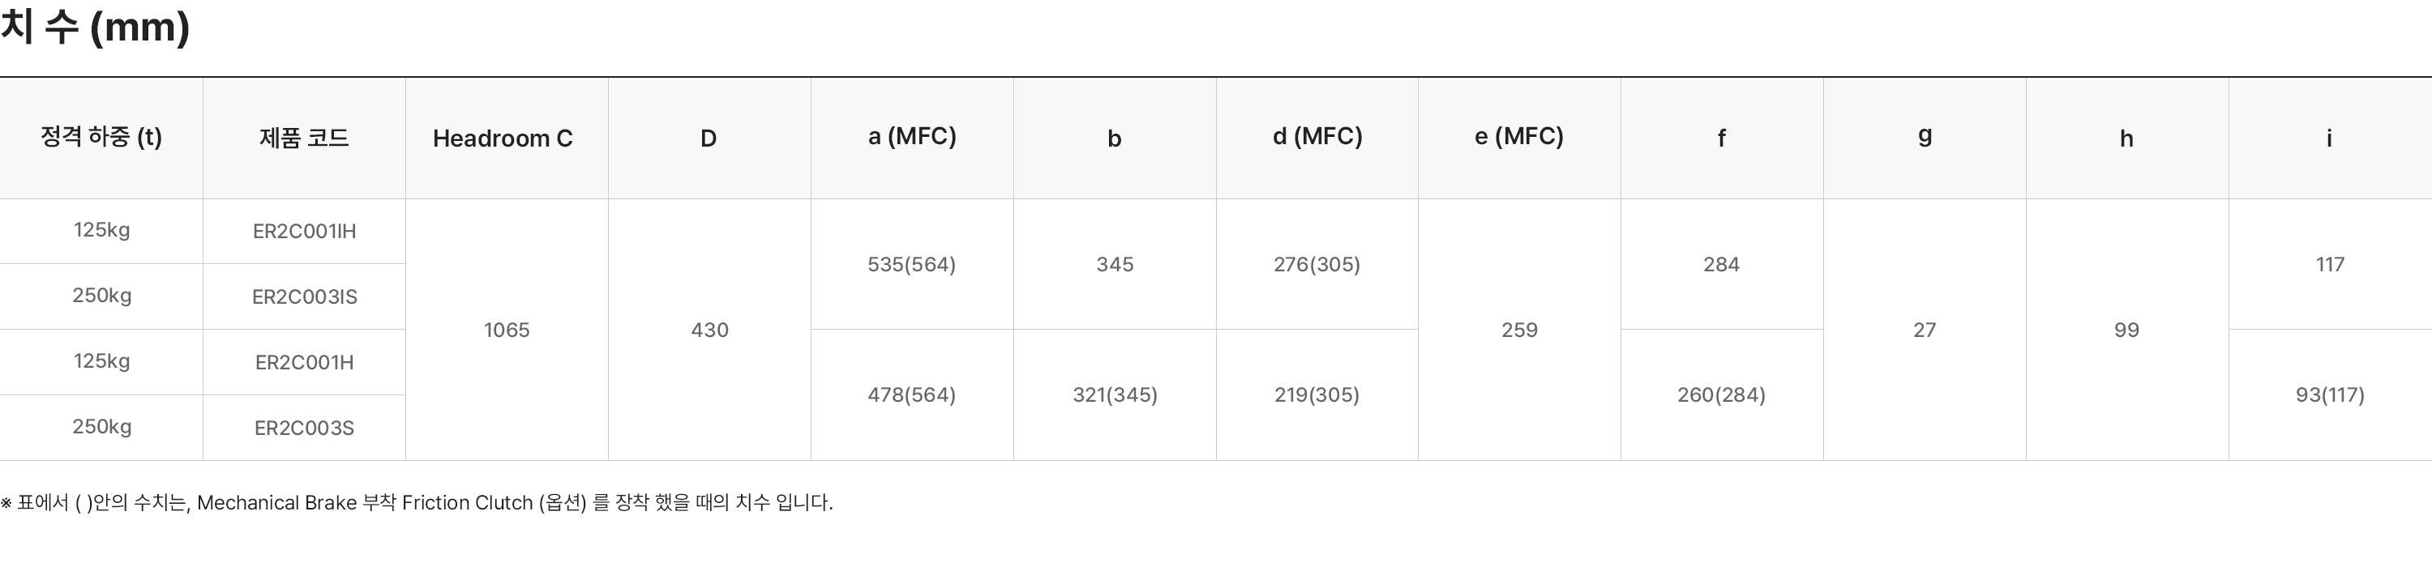
Task: Click the a (MFC) column header
Action: pyautogui.click(x=912, y=137)
